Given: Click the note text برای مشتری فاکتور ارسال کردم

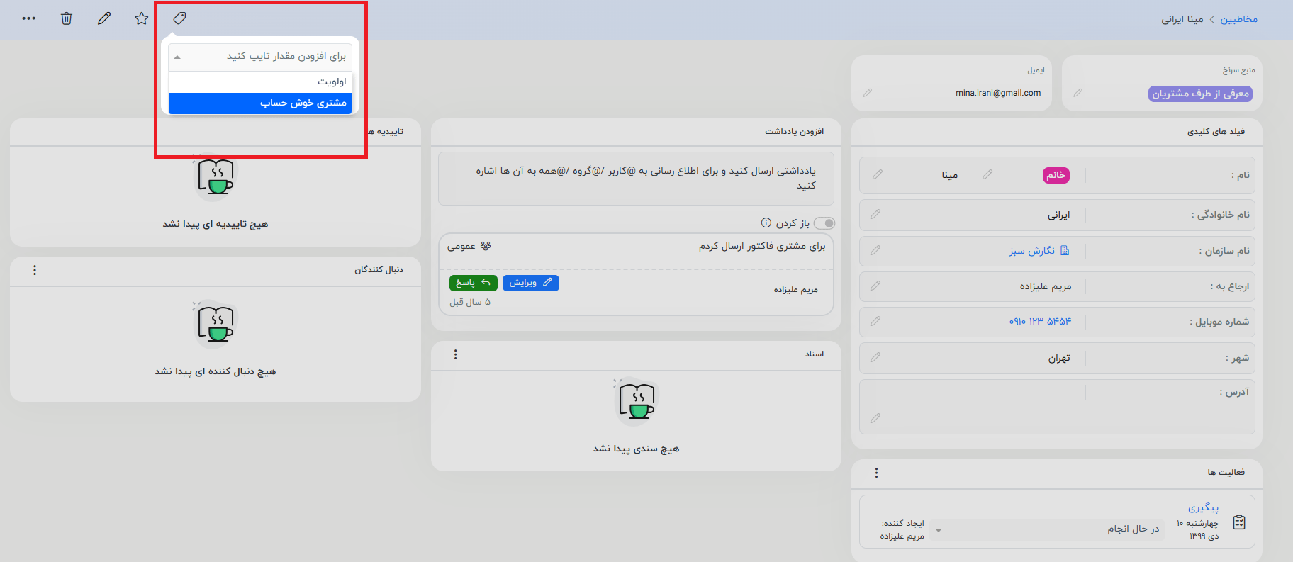Looking at the screenshot, I should tap(762, 247).
